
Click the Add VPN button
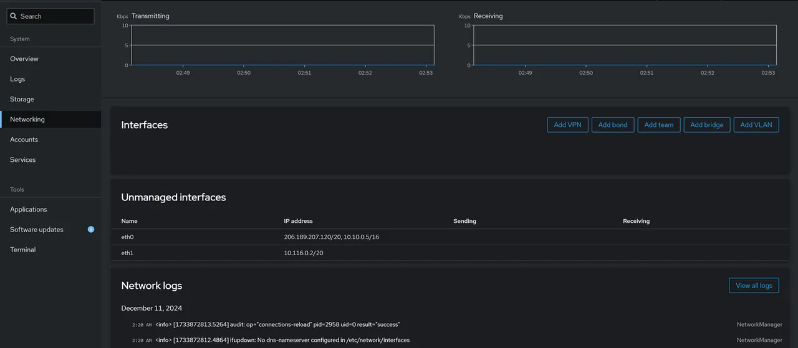567,125
